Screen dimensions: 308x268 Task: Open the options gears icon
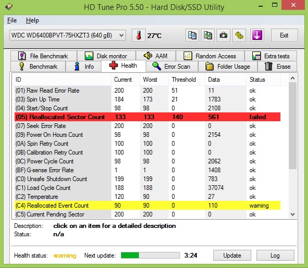click(239, 35)
